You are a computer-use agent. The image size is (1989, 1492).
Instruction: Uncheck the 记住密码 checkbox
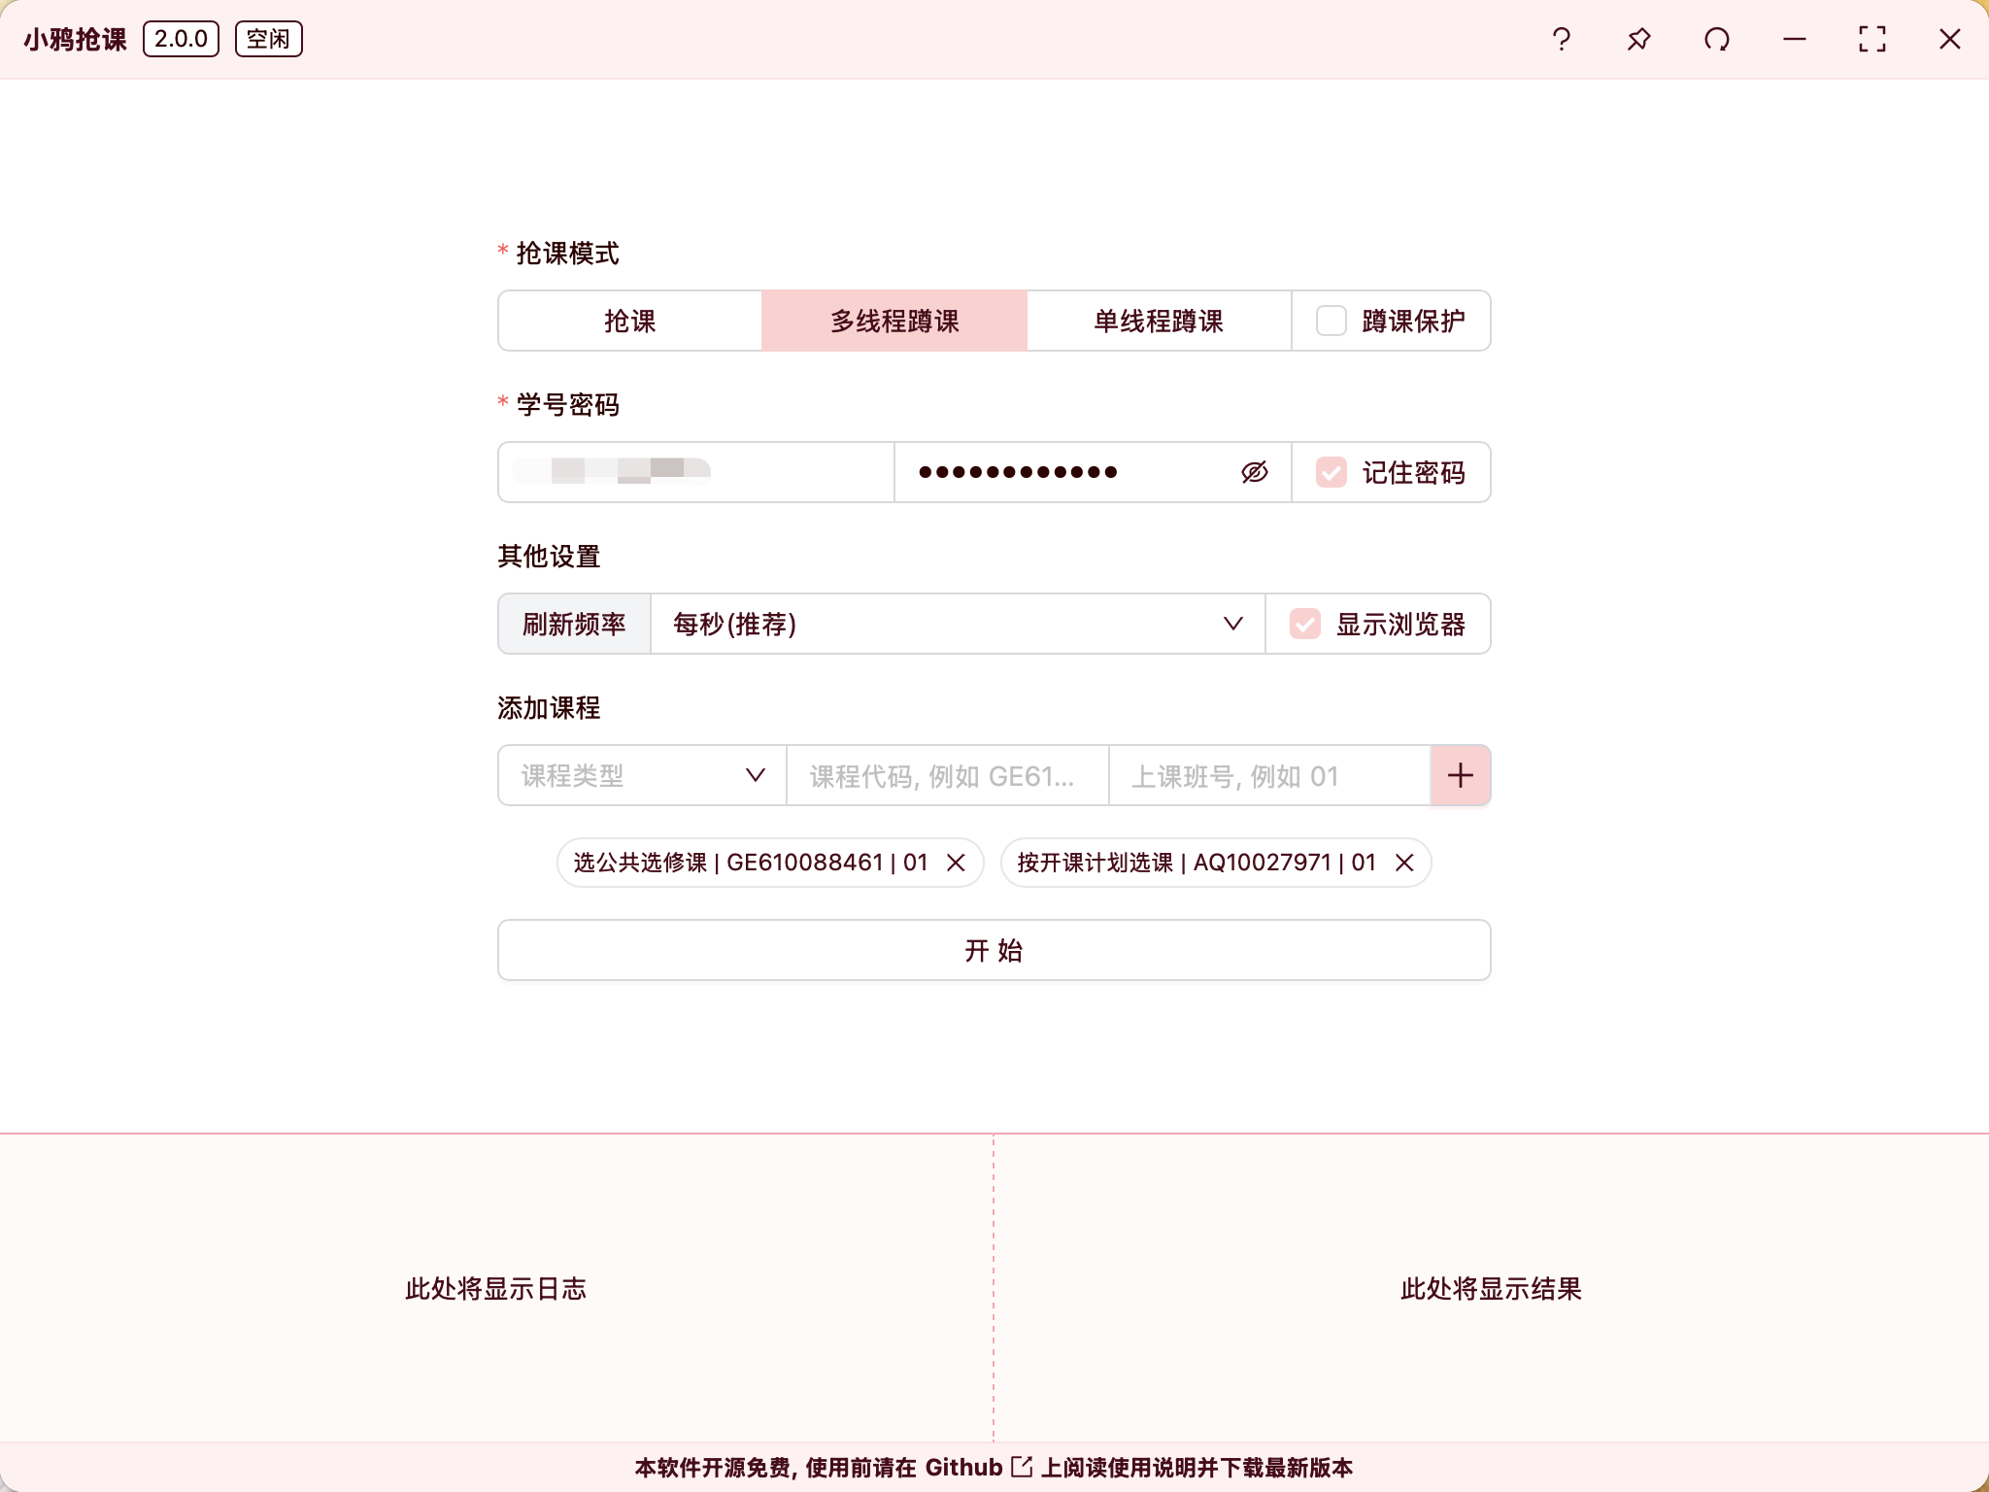1332,472
